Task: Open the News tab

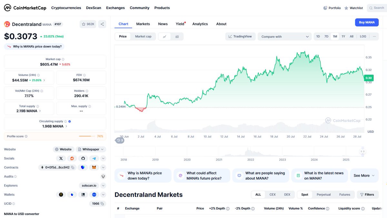Action: coord(163,24)
